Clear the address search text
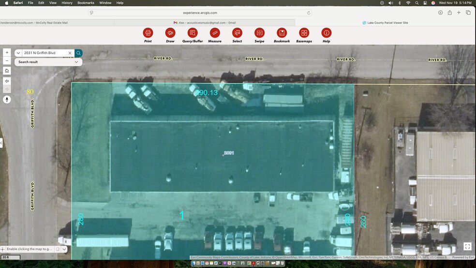This screenshot has width=476, height=268. coord(70,53)
